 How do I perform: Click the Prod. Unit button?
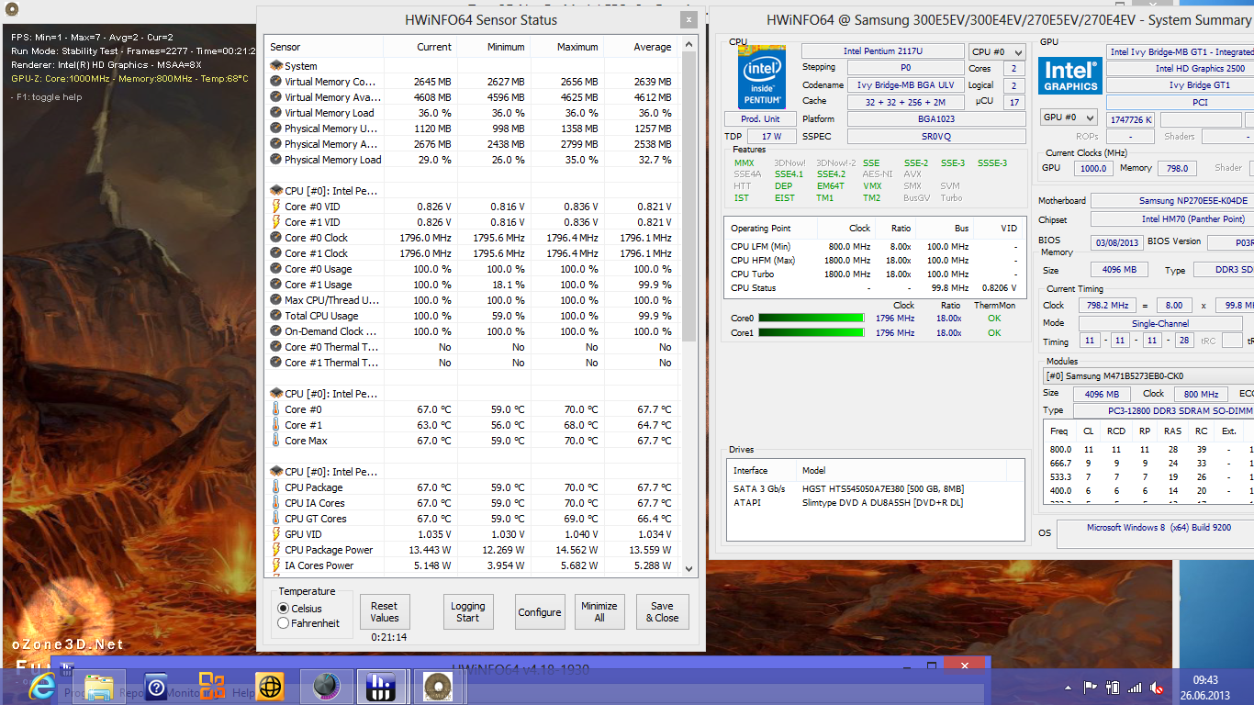760,118
